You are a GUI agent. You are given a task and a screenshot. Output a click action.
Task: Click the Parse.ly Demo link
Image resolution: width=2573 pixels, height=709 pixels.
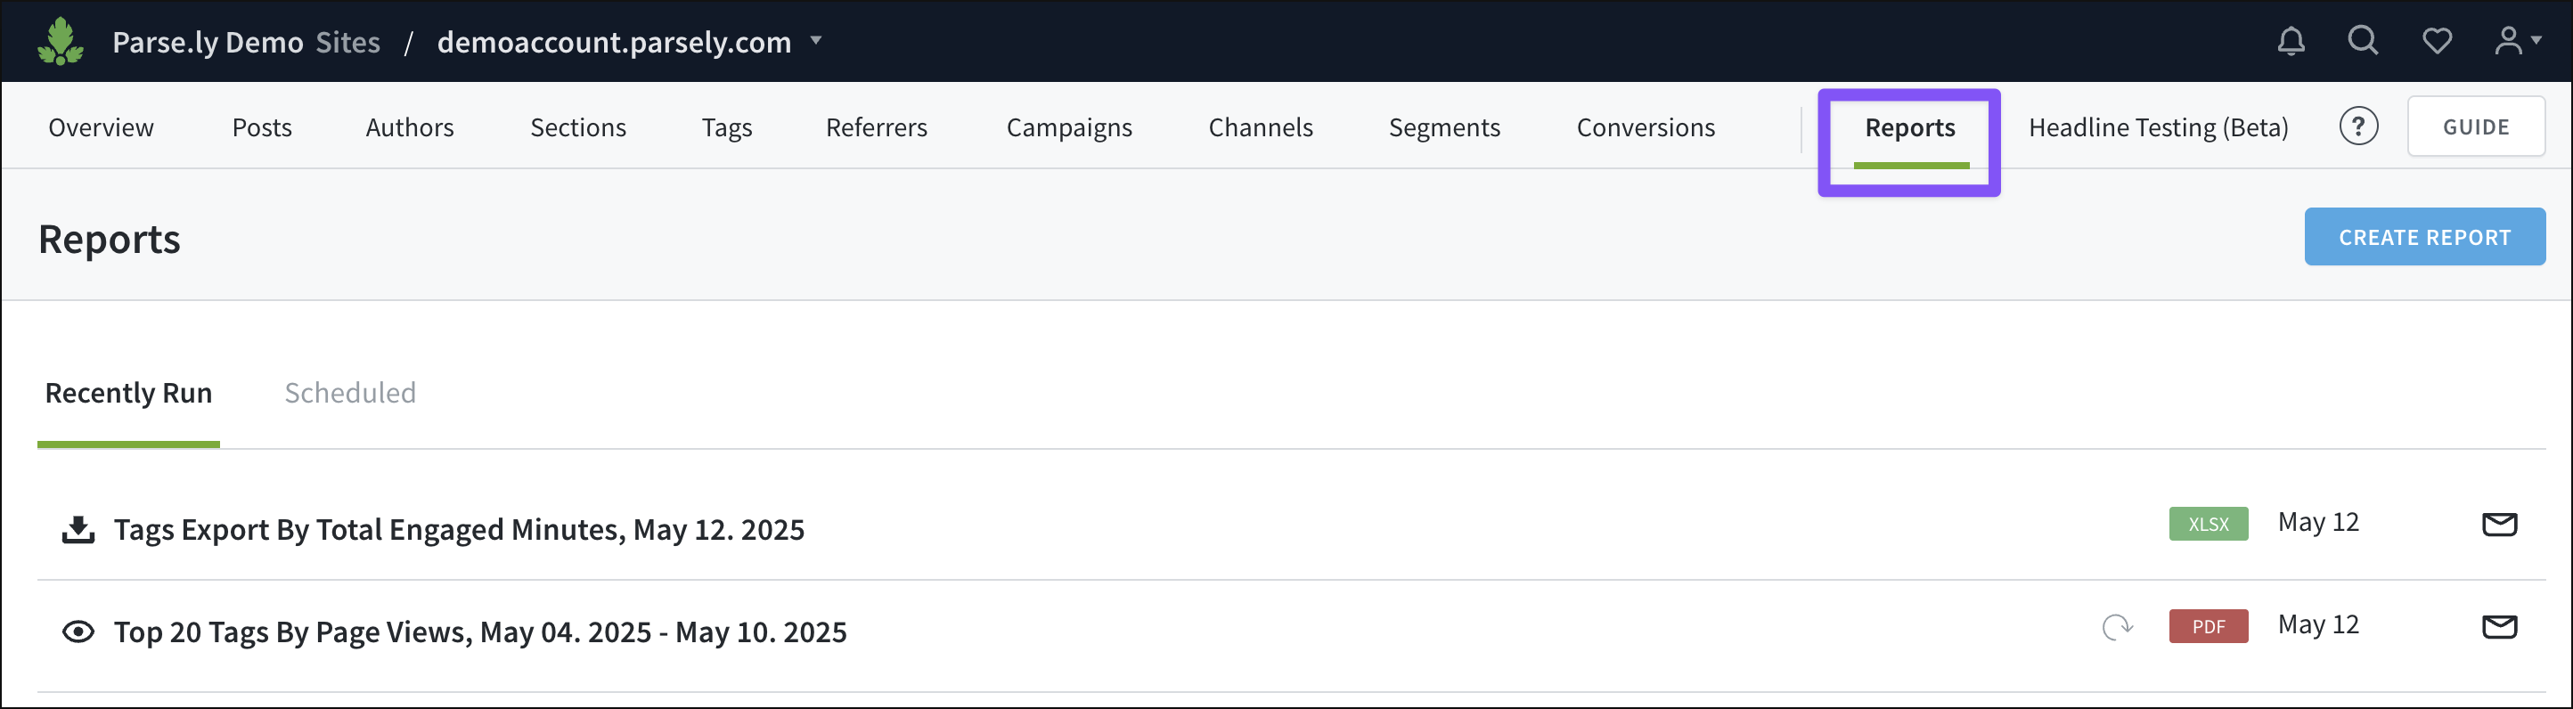[x=208, y=43]
